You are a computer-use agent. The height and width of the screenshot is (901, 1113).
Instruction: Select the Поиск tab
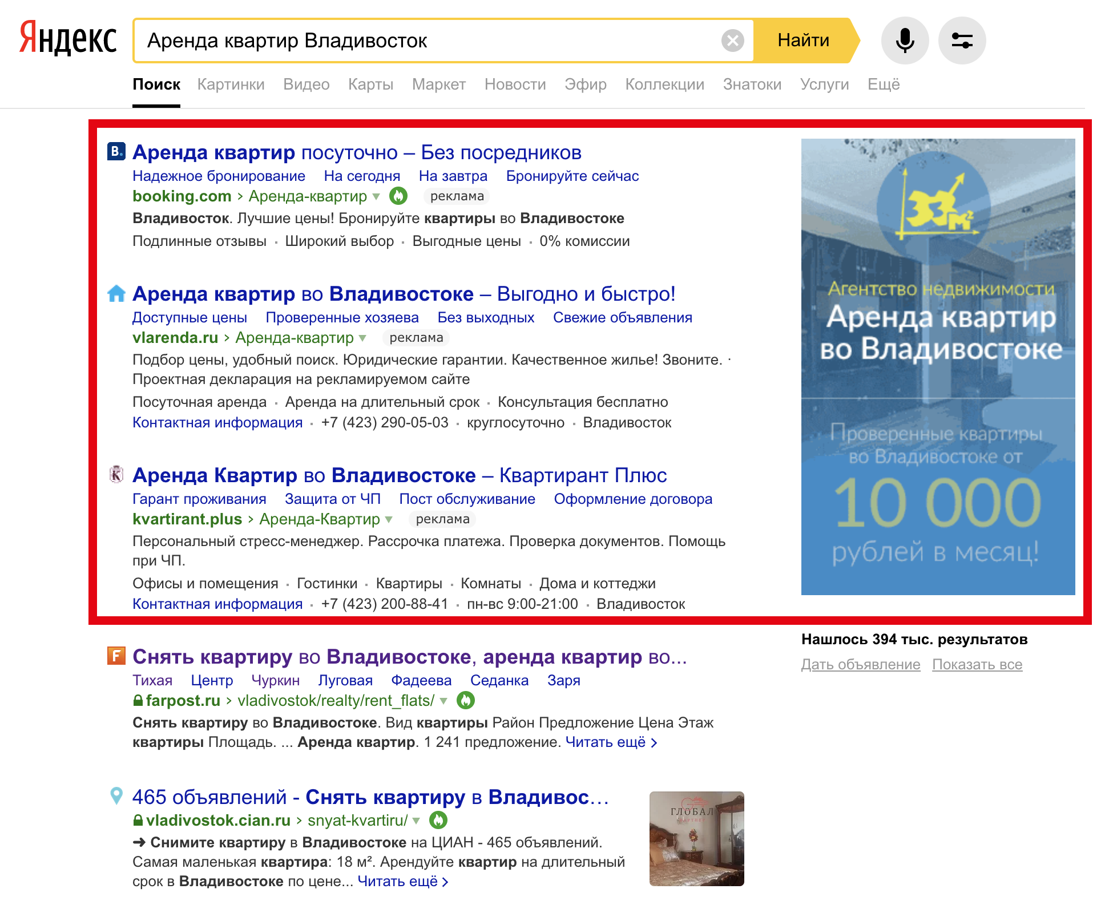coord(156,84)
